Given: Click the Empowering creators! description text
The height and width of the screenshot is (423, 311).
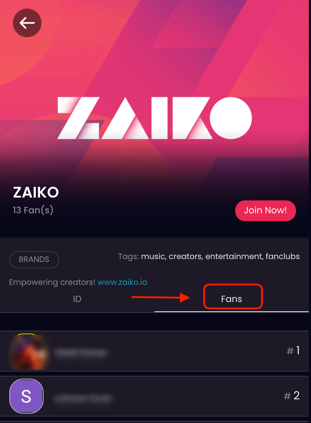Looking at the screenshot, I should (x=52, y=282).
